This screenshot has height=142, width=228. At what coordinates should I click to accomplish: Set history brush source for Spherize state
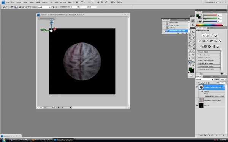164,28
